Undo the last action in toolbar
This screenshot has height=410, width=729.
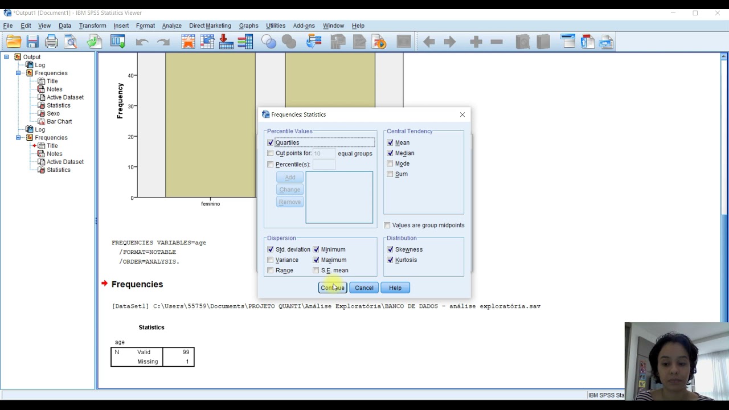click(142, 42)
